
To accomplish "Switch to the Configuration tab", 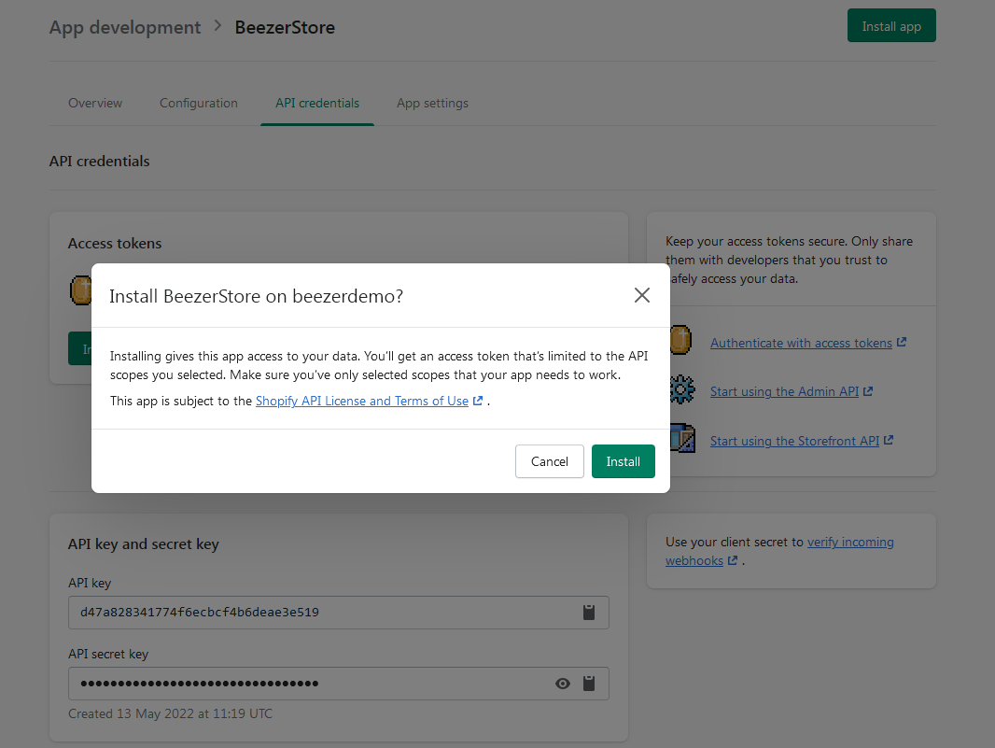I will [x=199, y=103].
